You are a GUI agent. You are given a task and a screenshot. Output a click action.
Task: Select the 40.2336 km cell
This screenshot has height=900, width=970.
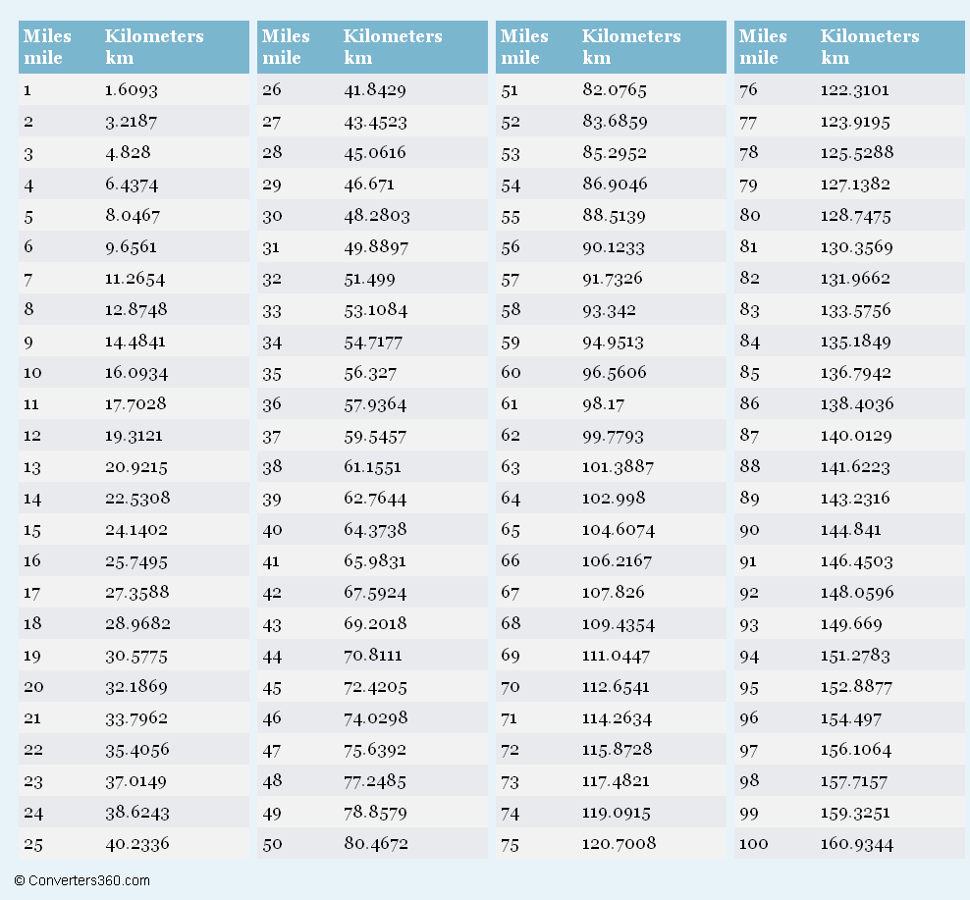137,844
